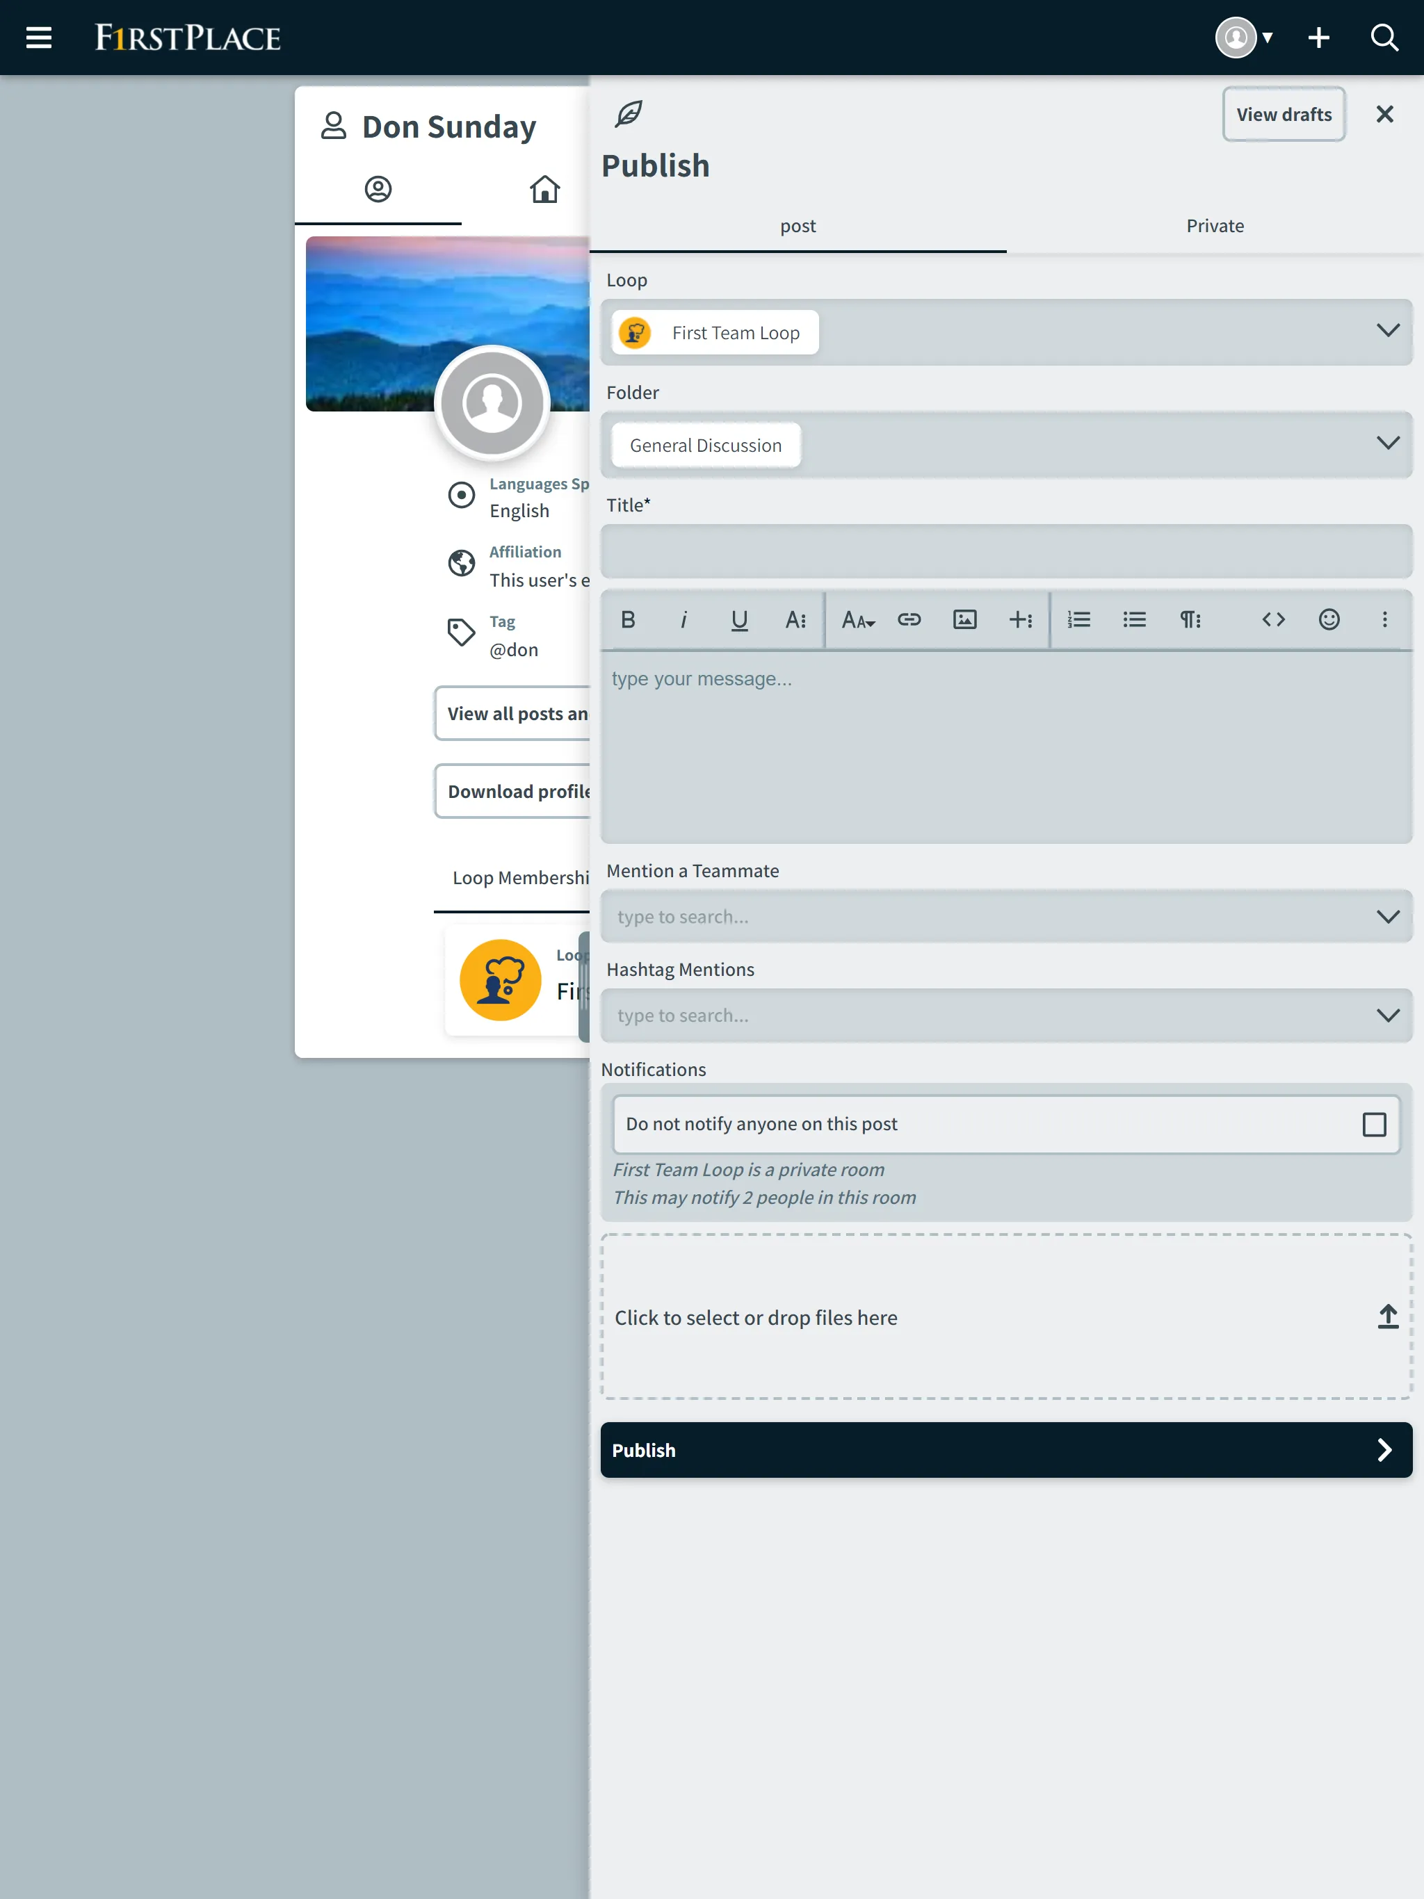Switch to the post tab

click(799, 225)
